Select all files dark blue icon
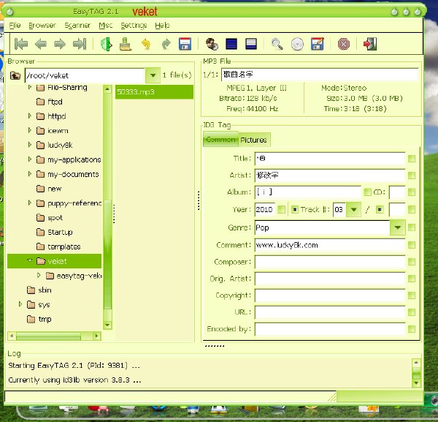Image resolution: width=438 pixels, height=422 pixels. tap(231, 44)
